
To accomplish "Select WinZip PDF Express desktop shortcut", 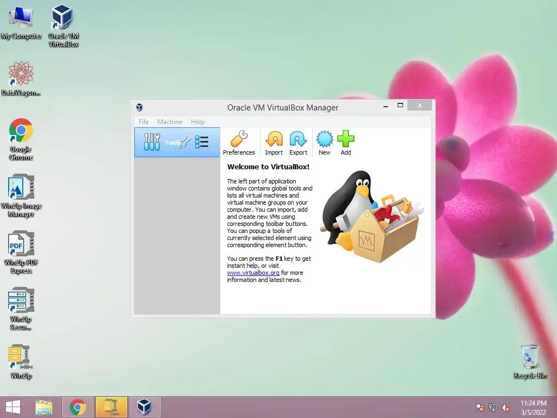I will point(21,253).
